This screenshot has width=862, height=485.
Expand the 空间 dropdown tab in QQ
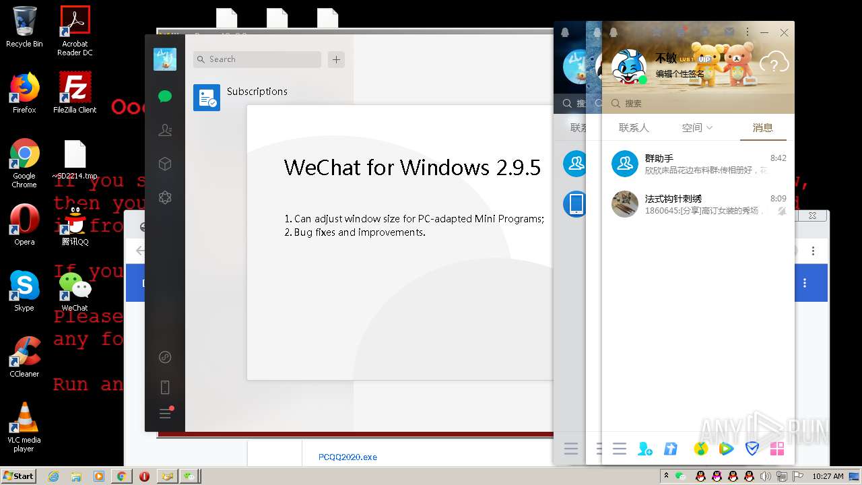697,127
